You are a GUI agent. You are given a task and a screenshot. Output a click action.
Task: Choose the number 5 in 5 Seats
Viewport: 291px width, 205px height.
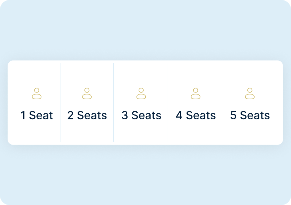[x=233, y=115]
